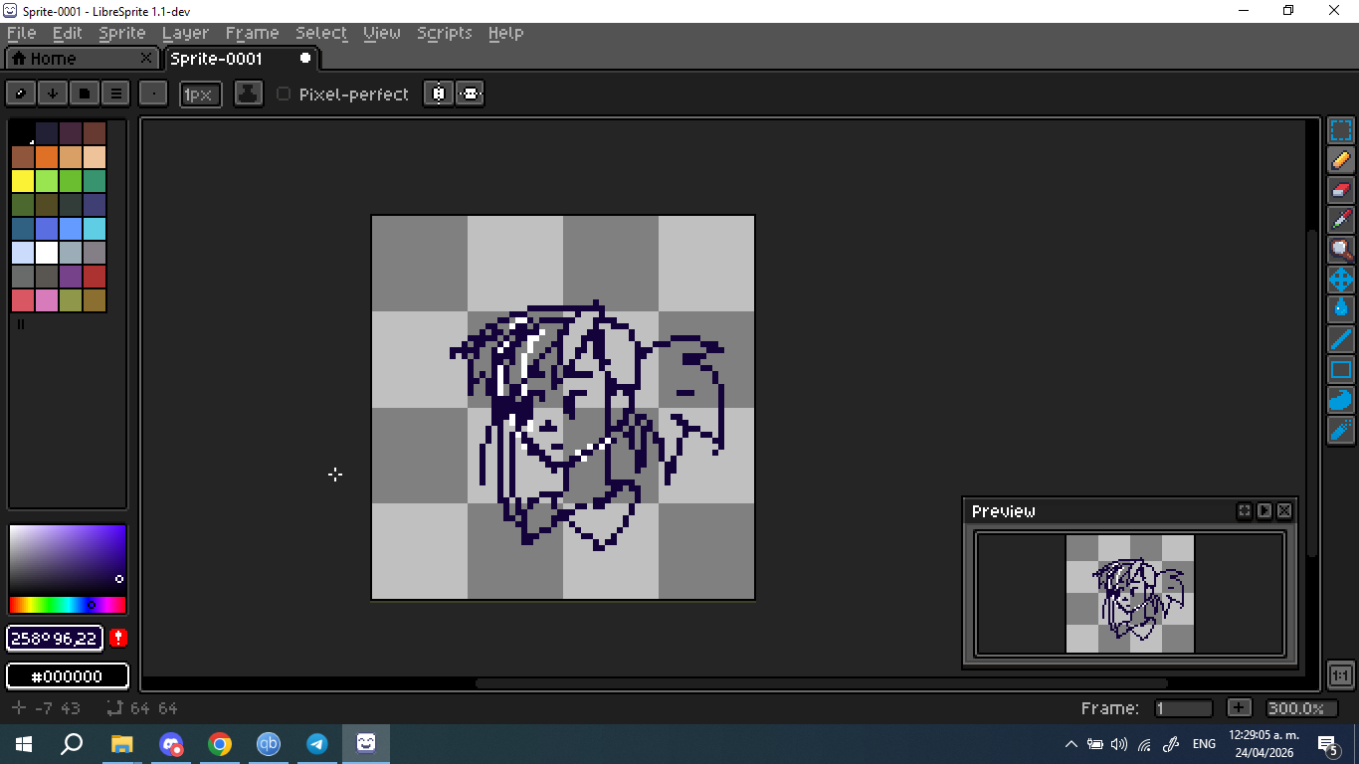
Task: Open Telegram from the taskbar
Action: (317, 743)
